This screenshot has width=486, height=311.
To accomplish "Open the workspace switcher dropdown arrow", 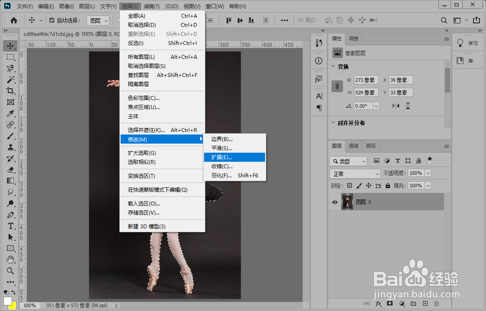I will pyautogui.click(x=466, y=20).
